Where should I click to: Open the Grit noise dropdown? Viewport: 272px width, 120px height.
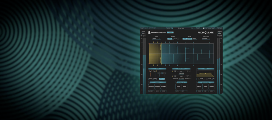point(184,91)
